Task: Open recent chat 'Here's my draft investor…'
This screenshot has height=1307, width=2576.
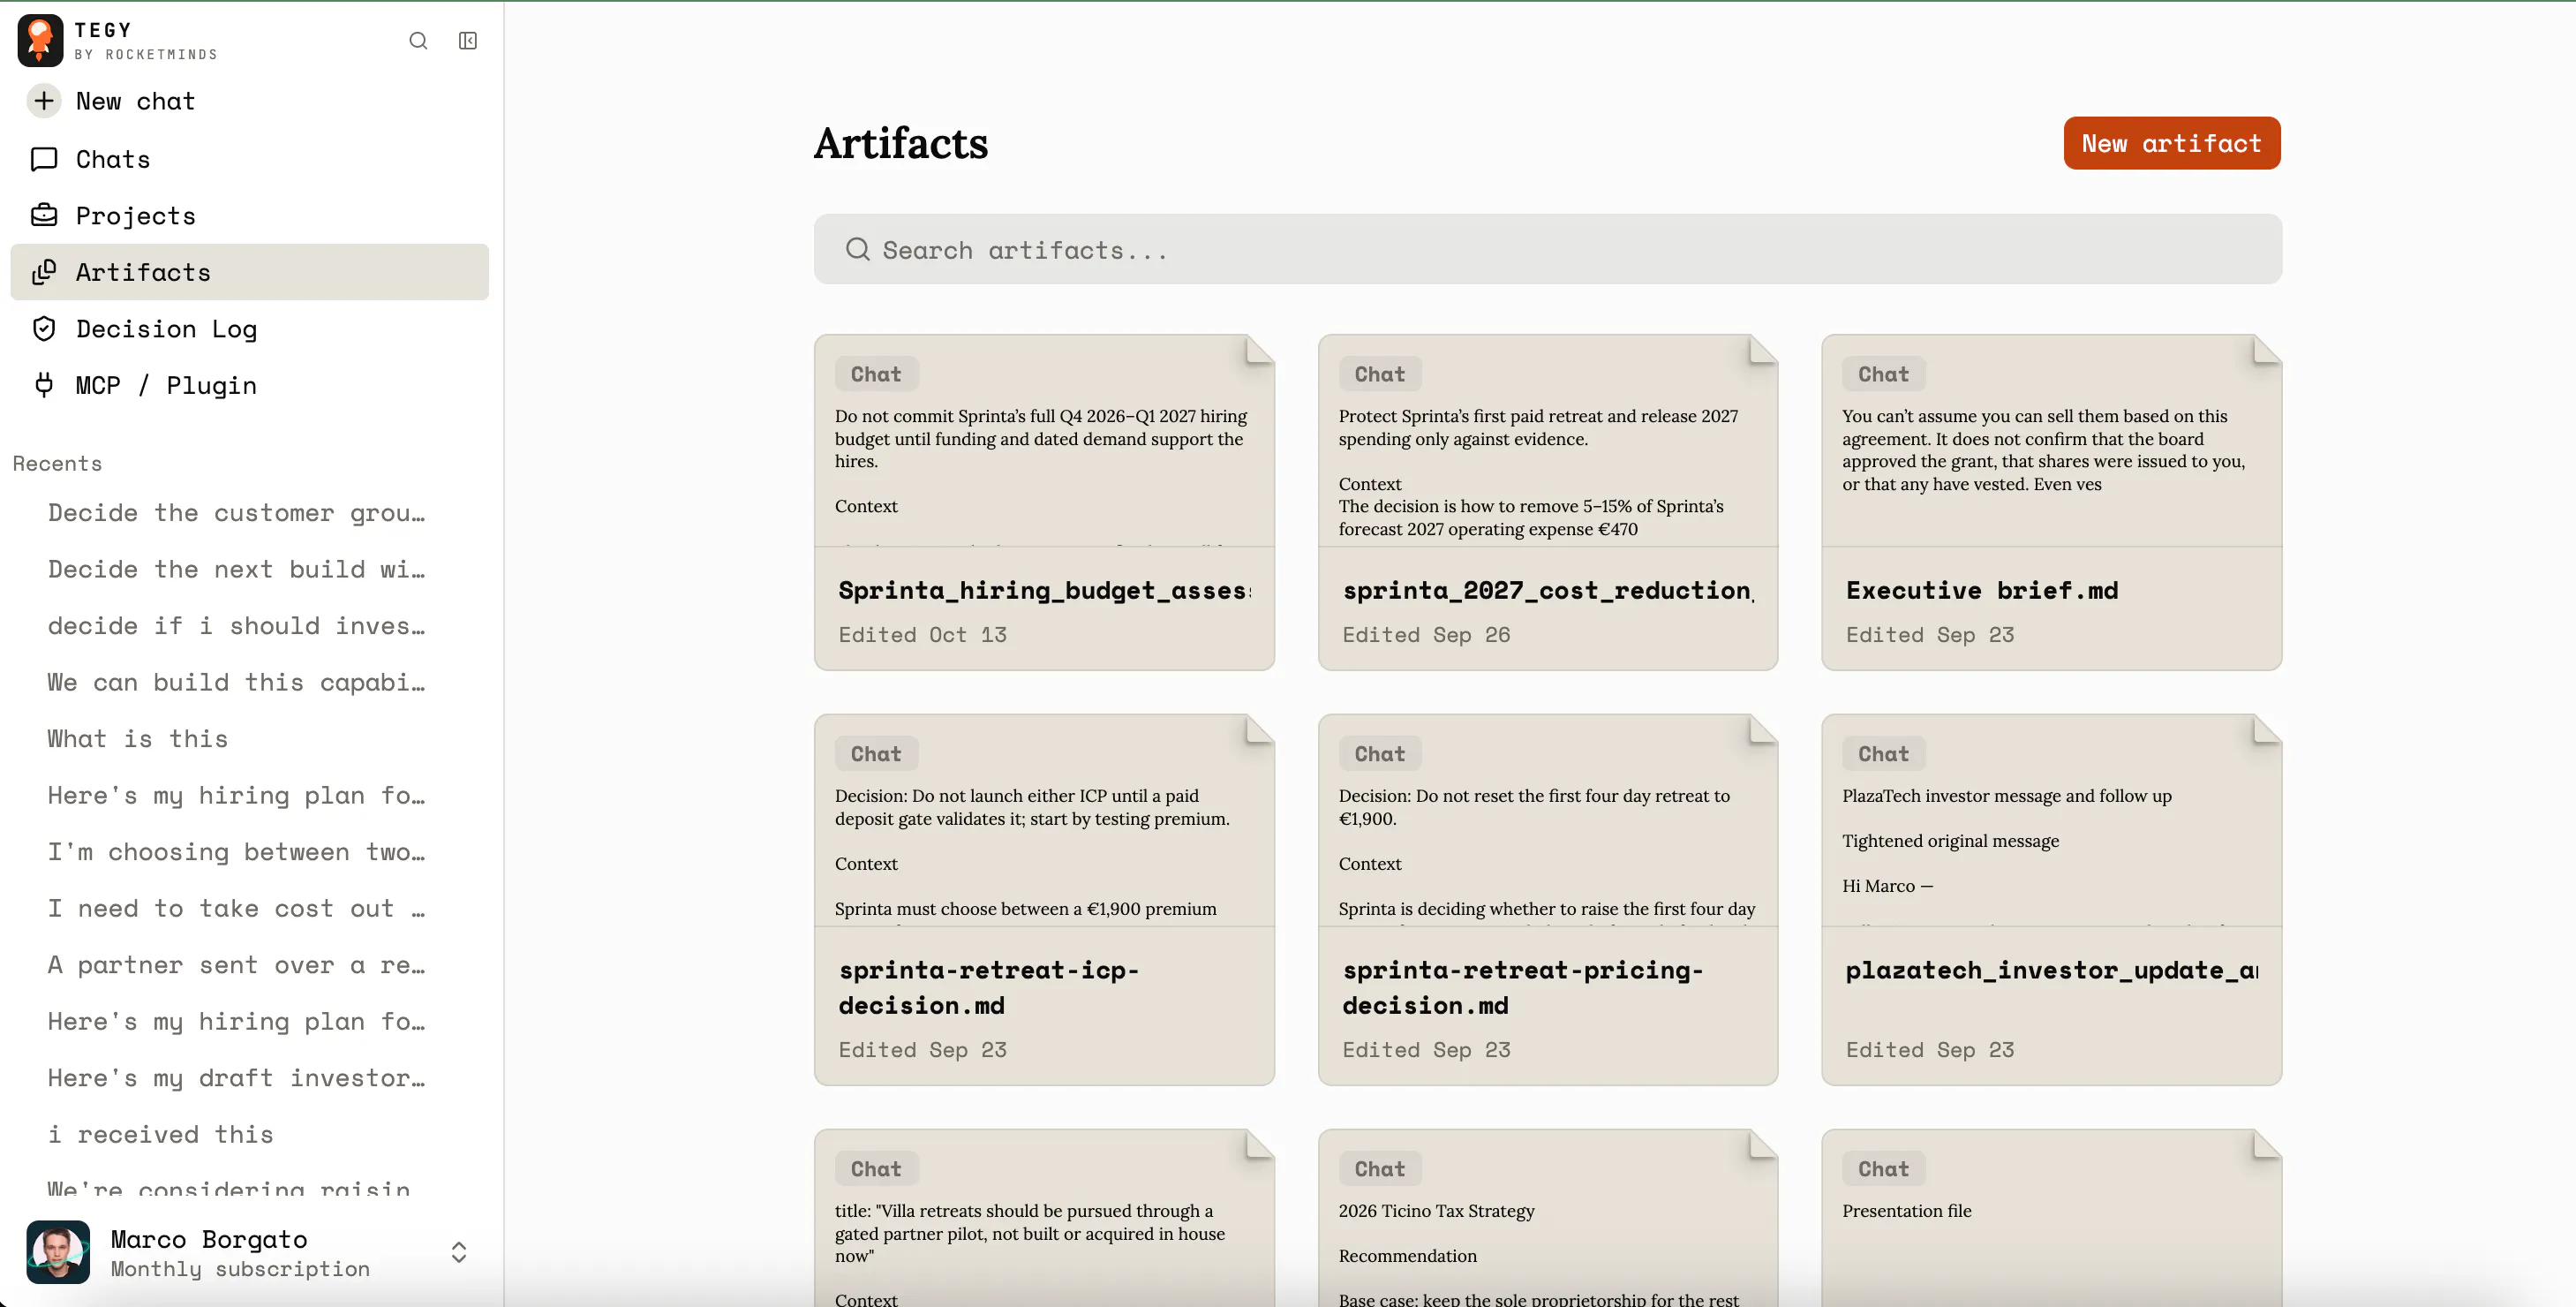Action: coord(237,1078)
